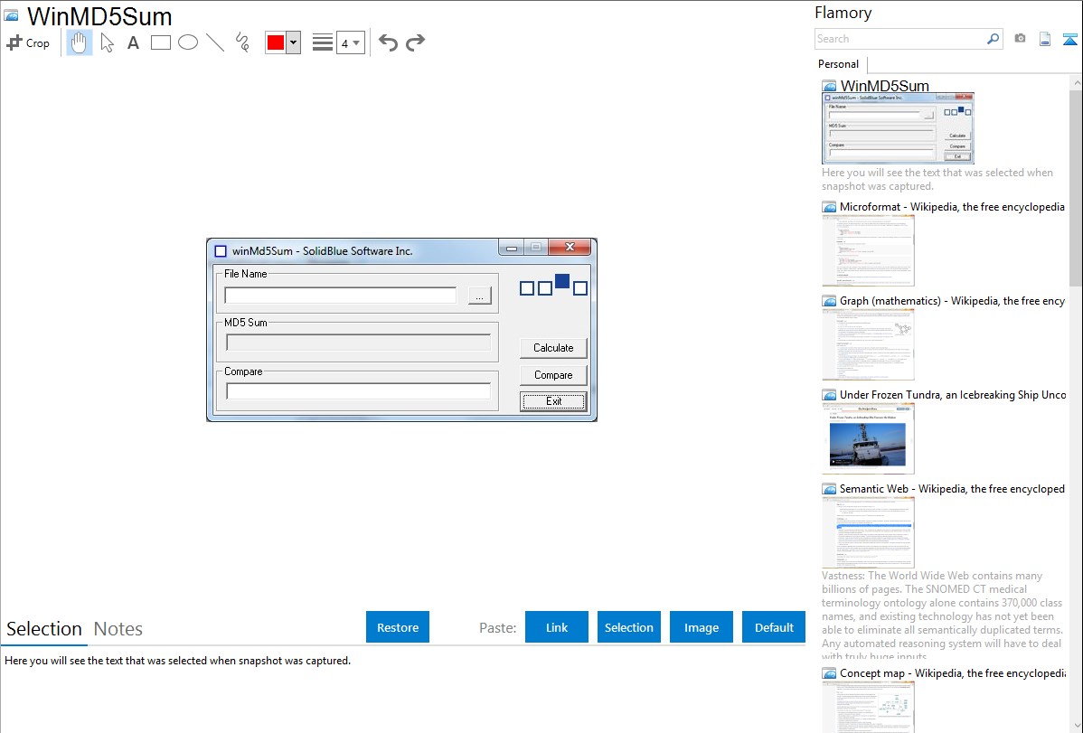Image resolution: width=1083 pixels, height=733 pixels.
Task: Open the line width 4 dropdown
Action: 350,42
